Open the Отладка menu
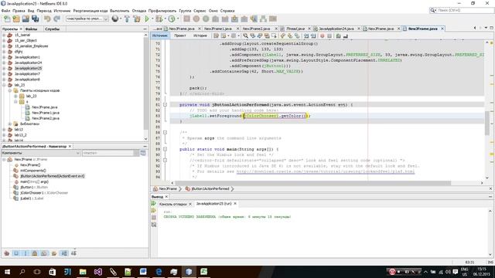The image size is (495, 278). pyautogui.click(x=138, y=11)
